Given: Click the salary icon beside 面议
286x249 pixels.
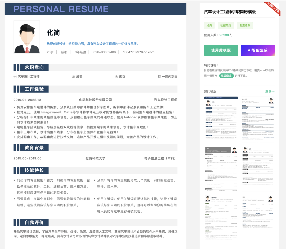Looking at the screenshot, I should [116, 76].
